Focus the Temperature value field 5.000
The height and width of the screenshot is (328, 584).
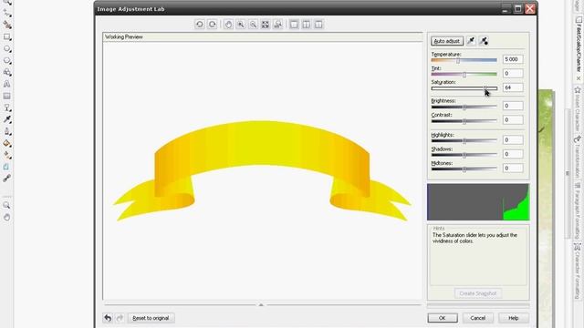point(513,59)
